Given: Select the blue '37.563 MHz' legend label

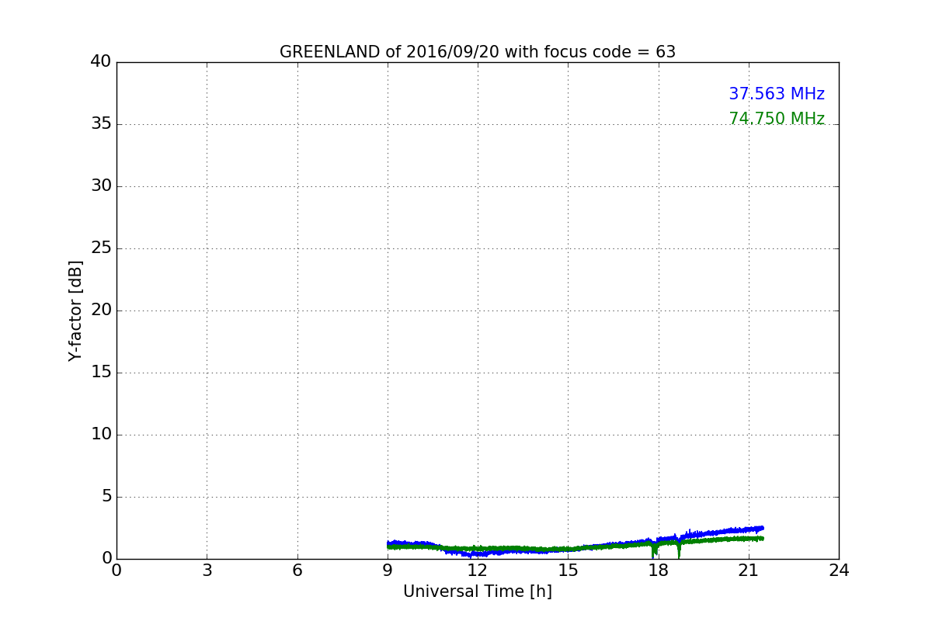Looking at the screenshot, I should pyautogui.click(x=777, y=94).
